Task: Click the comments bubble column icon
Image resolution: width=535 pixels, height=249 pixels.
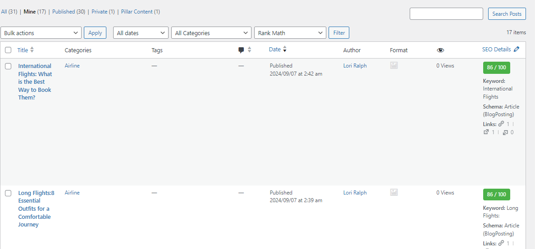Action: pyautogui.click(x=241, y=50)
